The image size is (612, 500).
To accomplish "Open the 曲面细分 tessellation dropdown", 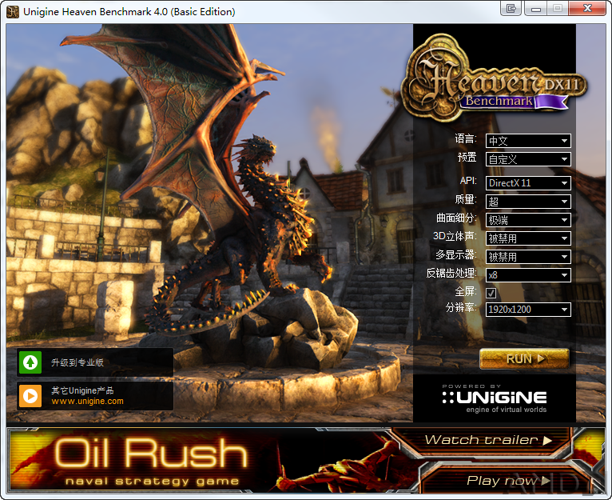I will 528,220.
